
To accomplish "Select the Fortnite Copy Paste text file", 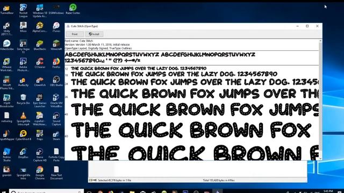I will pos(56,155).
